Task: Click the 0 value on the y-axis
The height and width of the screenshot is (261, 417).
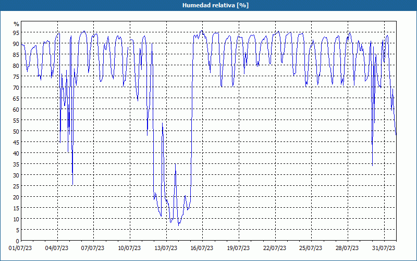Action: 18,241
